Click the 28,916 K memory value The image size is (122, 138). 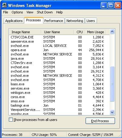97,58
